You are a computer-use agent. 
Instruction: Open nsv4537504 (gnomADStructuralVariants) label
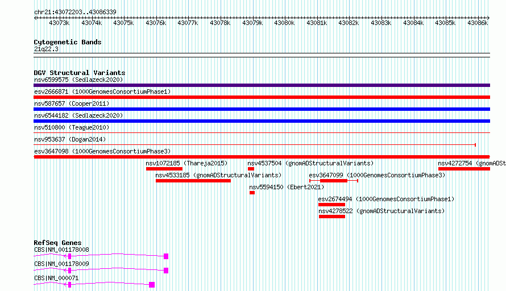pyautogui.click(x=310, y=163)
